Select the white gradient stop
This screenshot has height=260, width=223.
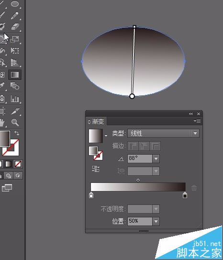click(x=91, y=195)
